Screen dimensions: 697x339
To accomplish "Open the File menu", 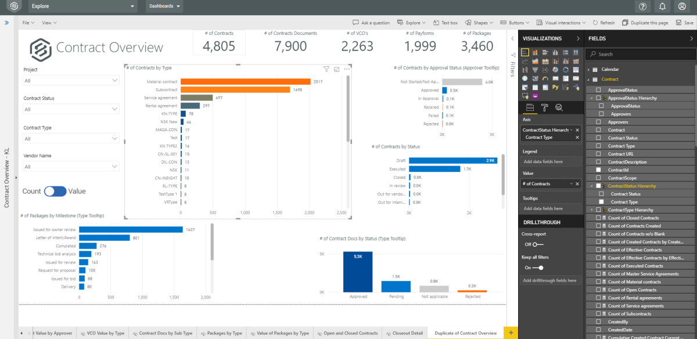I will tap(28, 23).
